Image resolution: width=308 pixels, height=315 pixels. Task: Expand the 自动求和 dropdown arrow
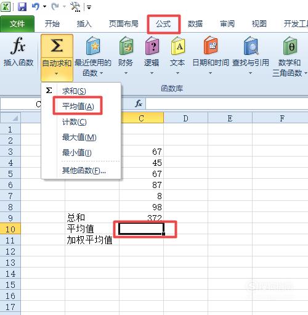point(57,73)
